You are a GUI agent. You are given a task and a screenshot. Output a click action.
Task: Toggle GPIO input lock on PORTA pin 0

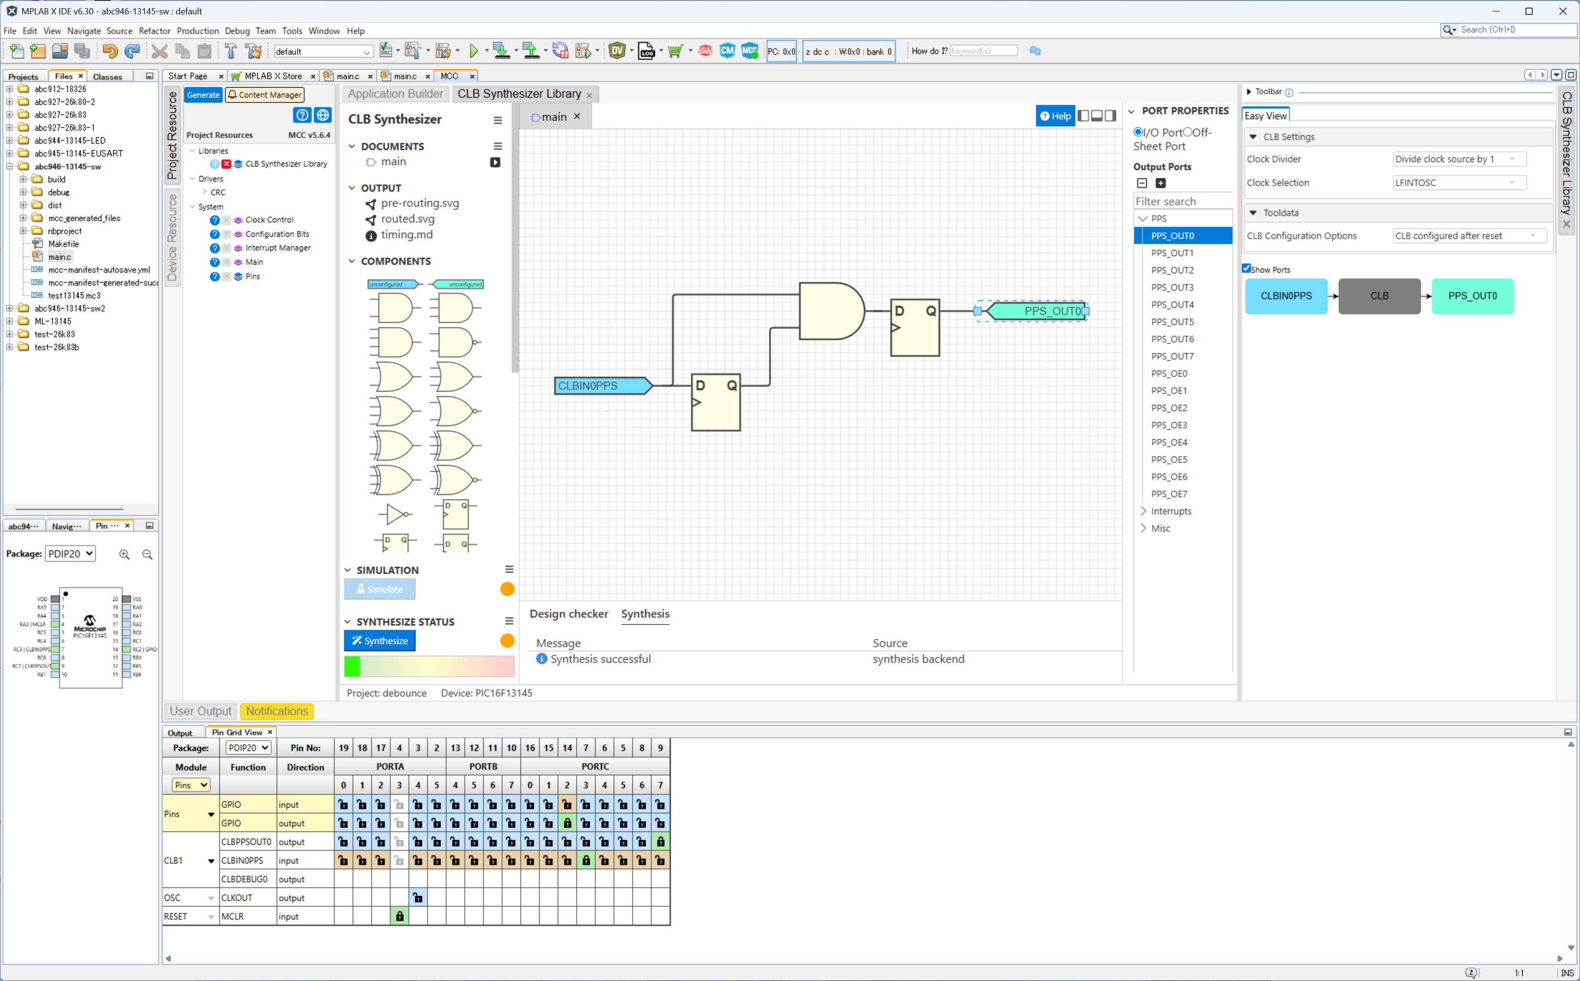pyautogui.click(x=343, y=805)
